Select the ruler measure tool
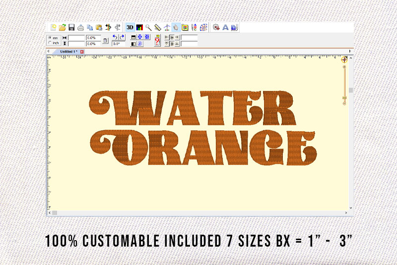 (157, 27)
